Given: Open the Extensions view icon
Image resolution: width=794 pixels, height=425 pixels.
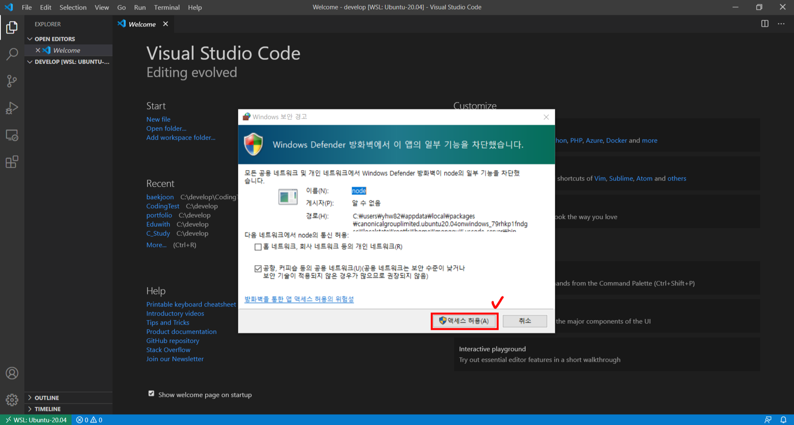Looking at the screenshot, I should click(x=12, y=162).
